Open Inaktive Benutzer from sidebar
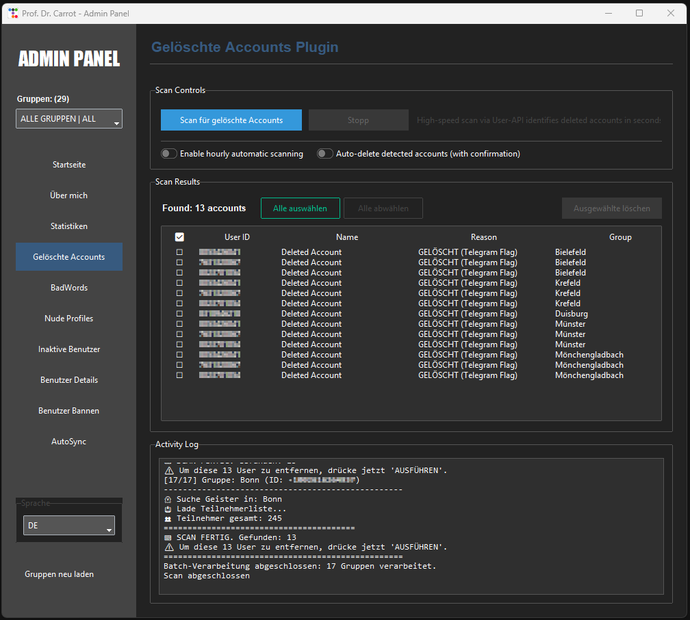The height and width of the screenshot is (620, 690). [x=69, y=349]
